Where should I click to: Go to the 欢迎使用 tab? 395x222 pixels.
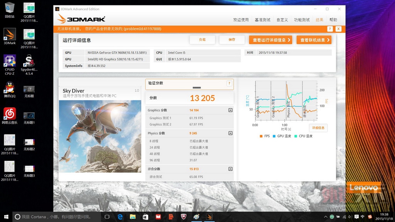pyautogui.click(x=241, y=20)
